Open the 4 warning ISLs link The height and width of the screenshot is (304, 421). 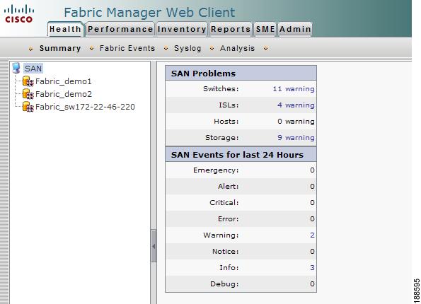296,105
